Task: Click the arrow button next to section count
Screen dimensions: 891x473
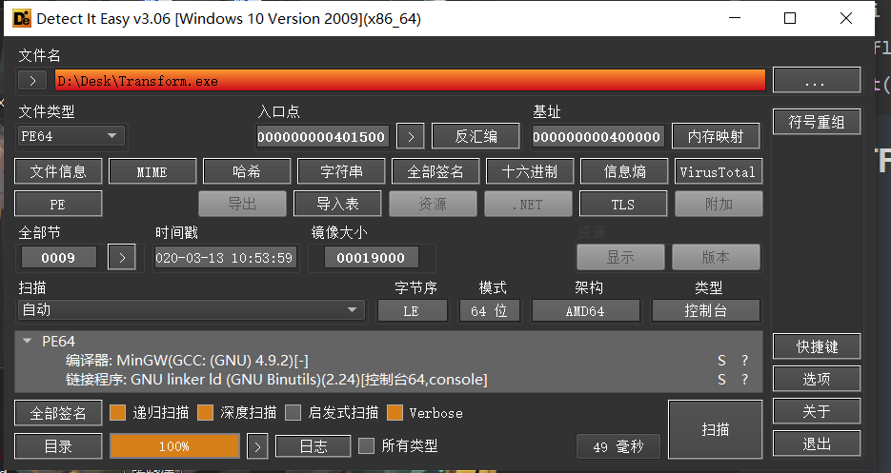Action: coord(121,257)
